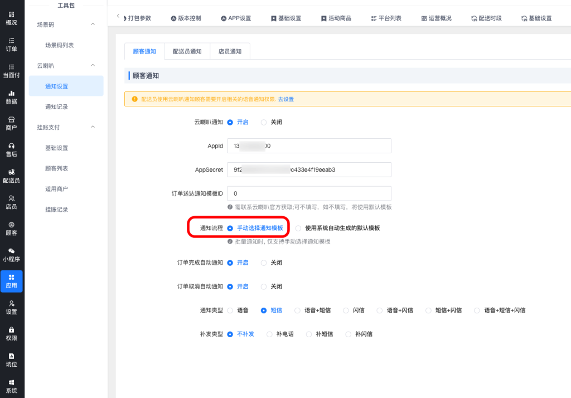This screenshot has width=571, height=398.
Task: Open 通知记录 in the side menu
Action: (x=56, y=106)
